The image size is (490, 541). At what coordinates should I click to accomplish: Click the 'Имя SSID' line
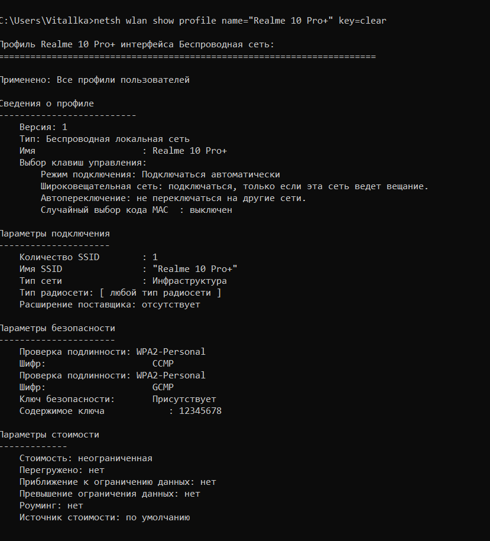tap(128, 269)
